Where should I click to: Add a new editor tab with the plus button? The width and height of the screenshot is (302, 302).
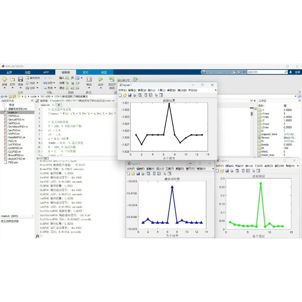[59, 105]
